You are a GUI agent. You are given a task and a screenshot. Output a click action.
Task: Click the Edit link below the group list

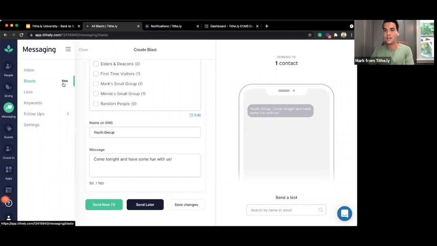(x=195, y=115)
